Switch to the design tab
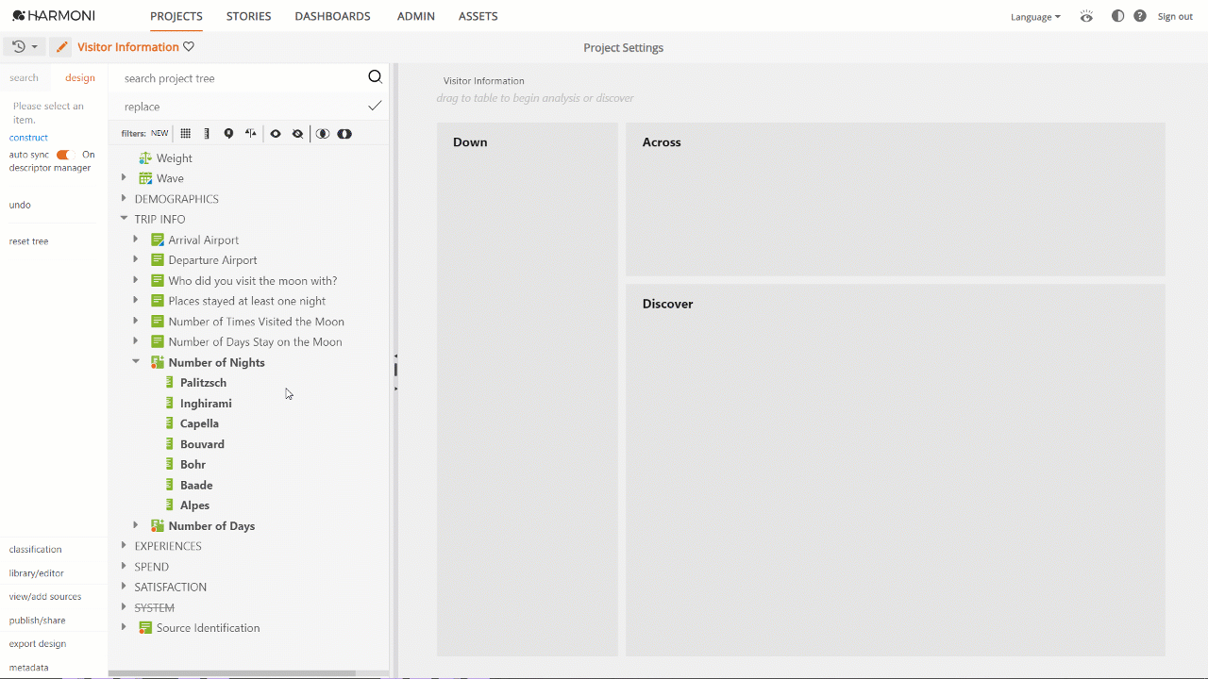1208x679 pixels. (x=80, y=78)
